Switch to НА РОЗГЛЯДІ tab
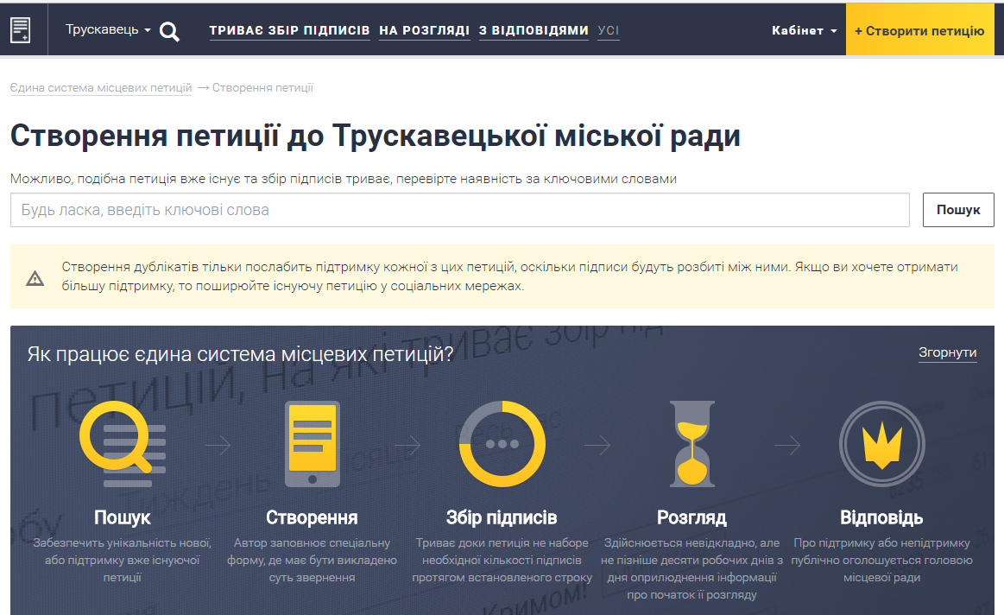This screenshot has width=1004, height=615. coord(425,30)
